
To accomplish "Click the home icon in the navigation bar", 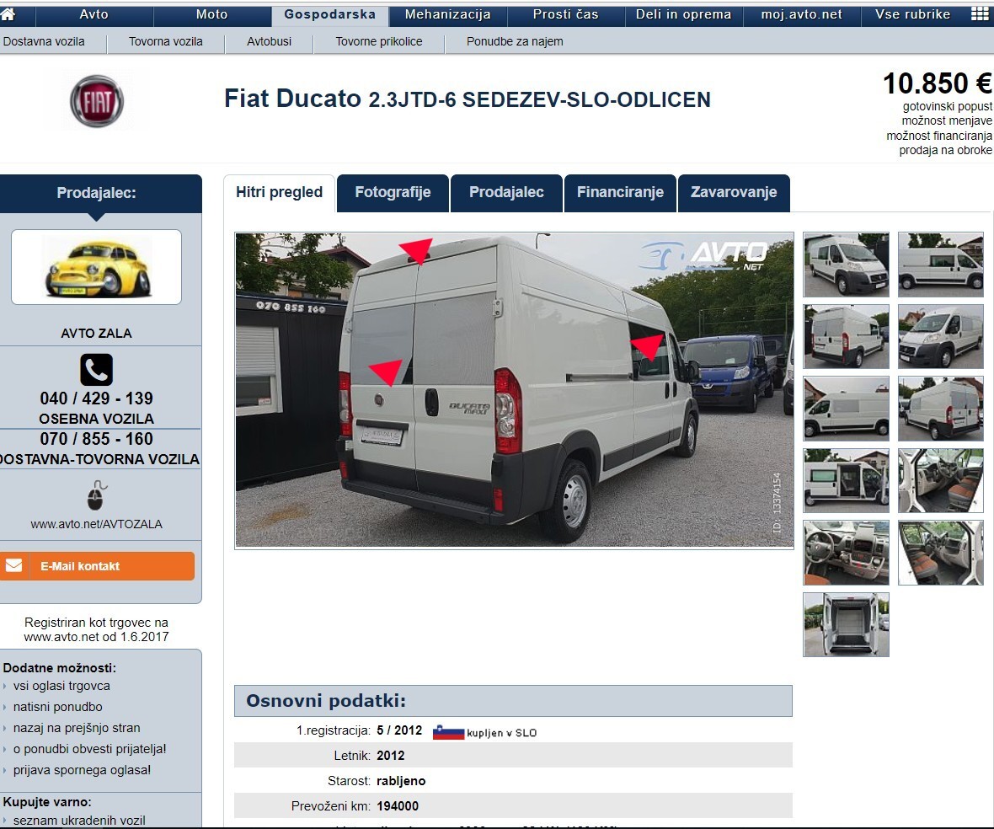I will (x=8, y=14).
